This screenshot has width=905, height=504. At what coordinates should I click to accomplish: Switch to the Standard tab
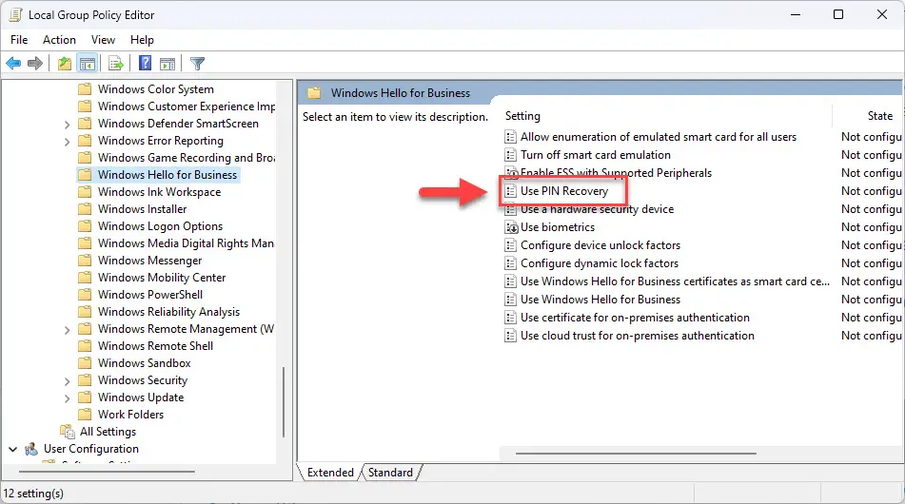tap(391, 473)
